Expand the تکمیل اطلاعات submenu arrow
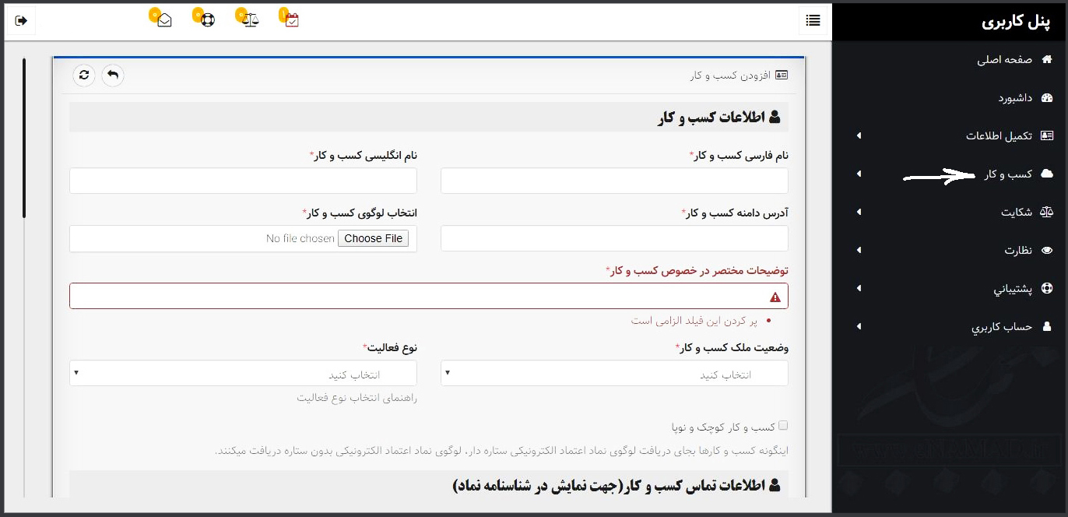The height and width of the screenshot is (517, 1068). tap(859, 135)
